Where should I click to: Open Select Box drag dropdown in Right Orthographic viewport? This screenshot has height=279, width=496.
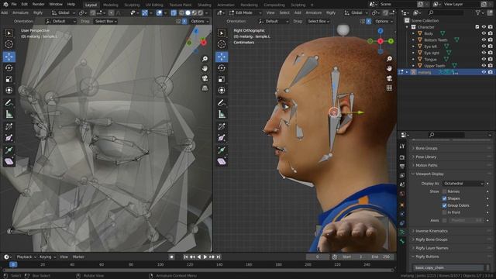click(x=319, y=21)
